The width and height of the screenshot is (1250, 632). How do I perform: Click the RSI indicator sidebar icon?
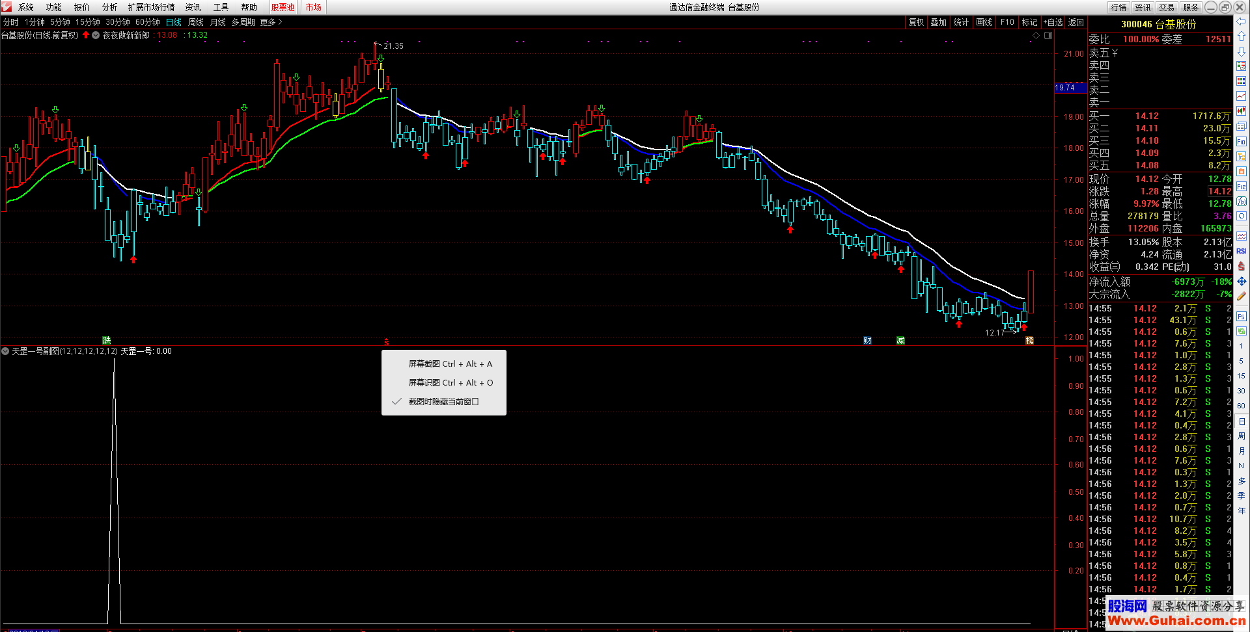[1242, 250]
